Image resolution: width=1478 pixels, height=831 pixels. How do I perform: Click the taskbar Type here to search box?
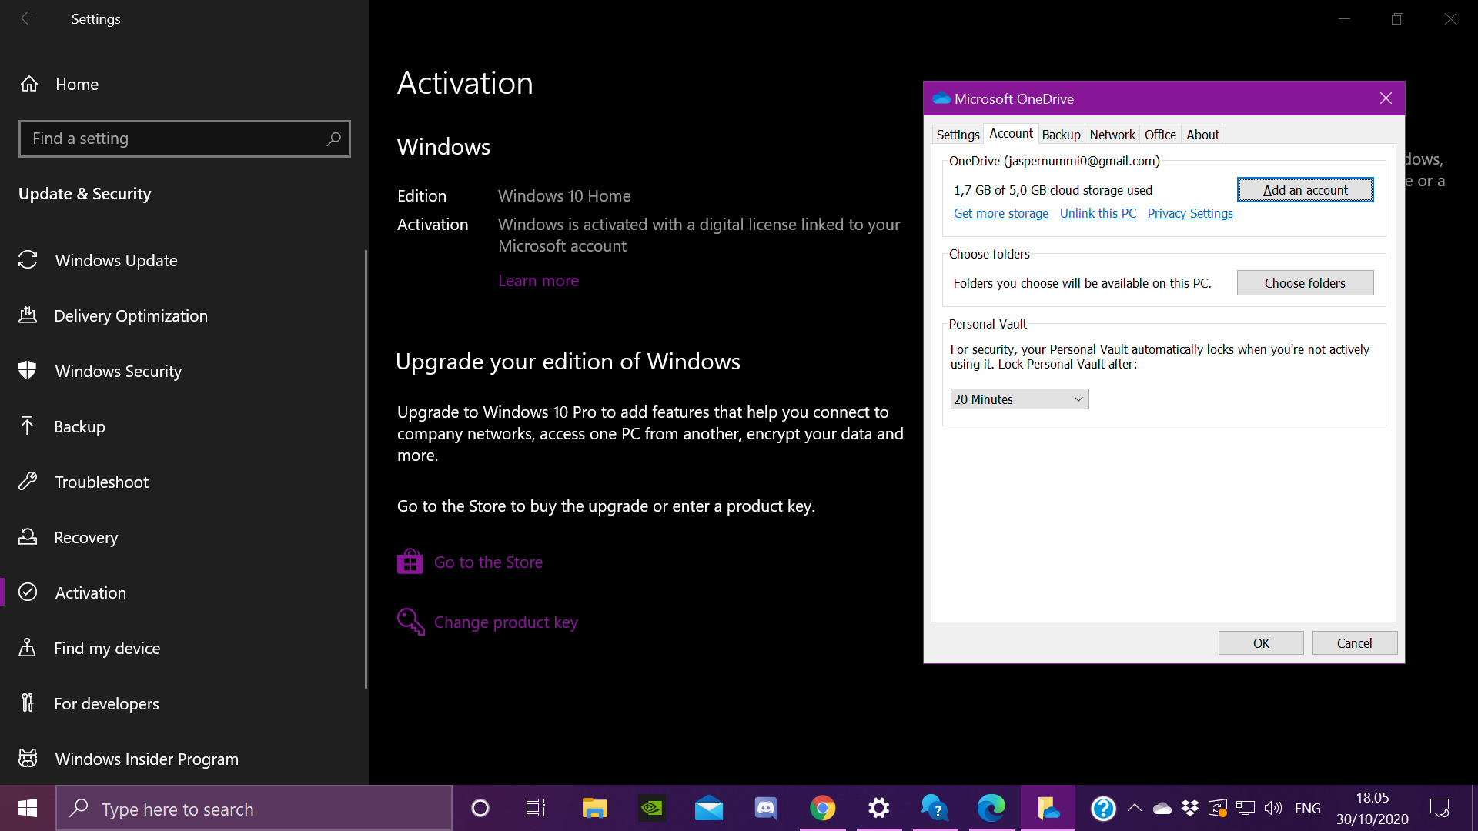254,808
